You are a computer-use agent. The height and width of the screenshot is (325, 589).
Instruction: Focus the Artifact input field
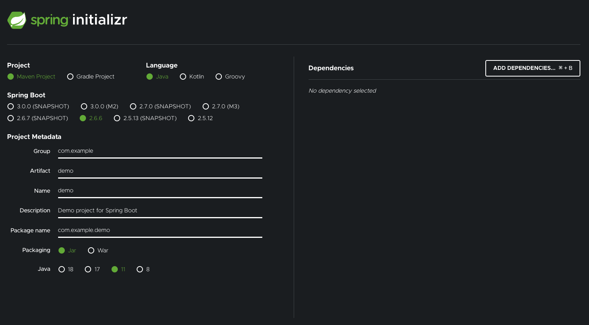160,171
